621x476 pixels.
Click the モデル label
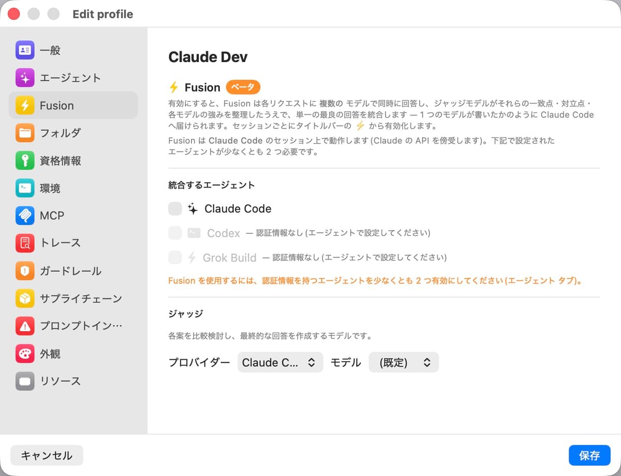coord(346,362)
